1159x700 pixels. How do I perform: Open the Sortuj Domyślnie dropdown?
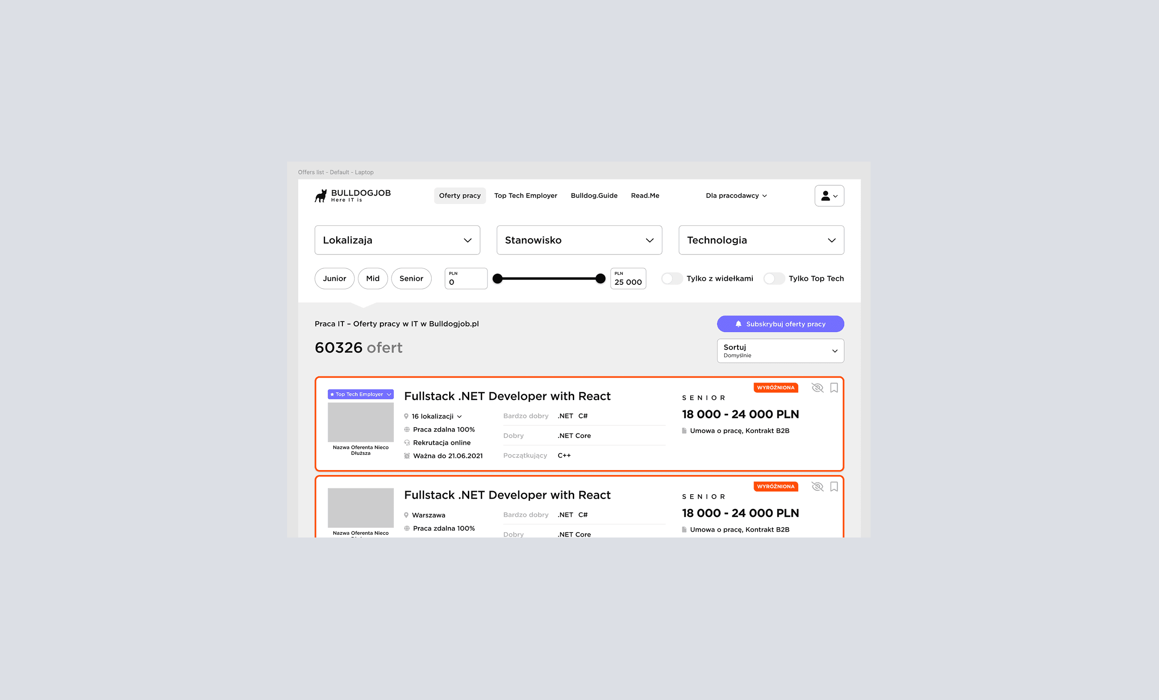click(x=780, y=351)
